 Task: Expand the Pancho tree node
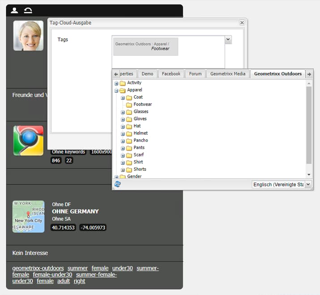[x=123, y=141]
